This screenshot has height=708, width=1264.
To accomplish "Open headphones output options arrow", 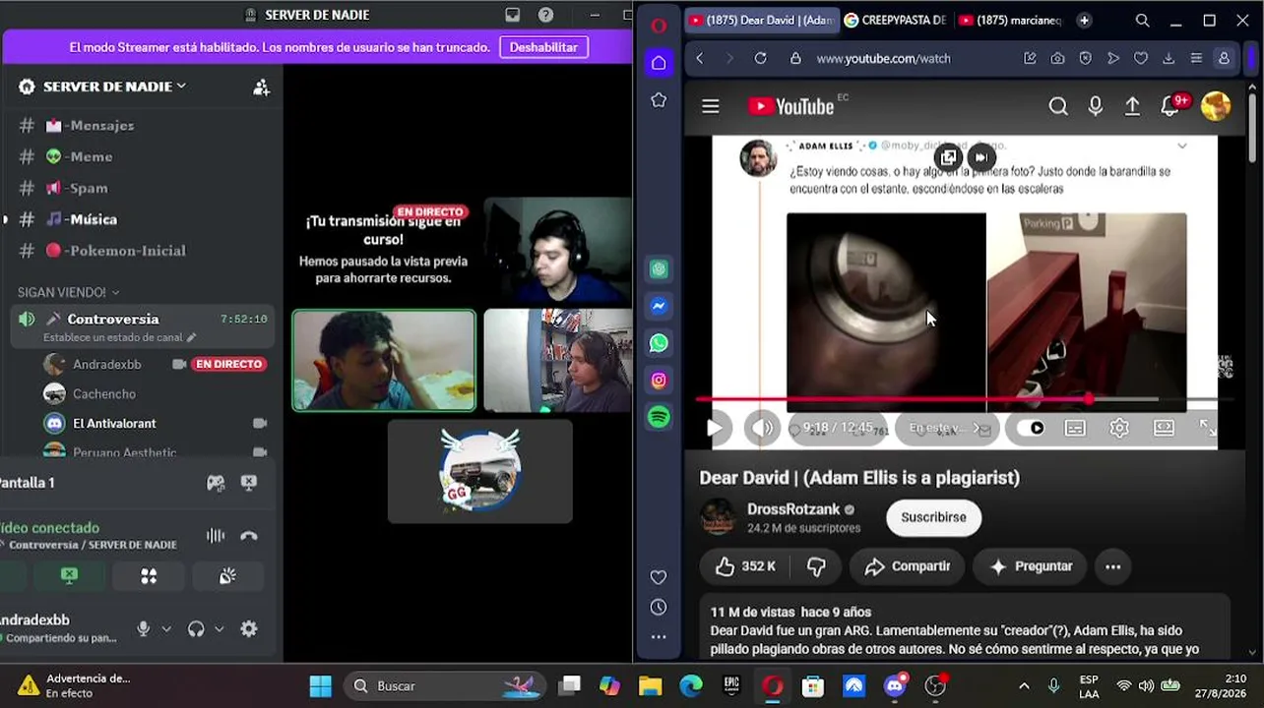I will [x=219, y=628].
